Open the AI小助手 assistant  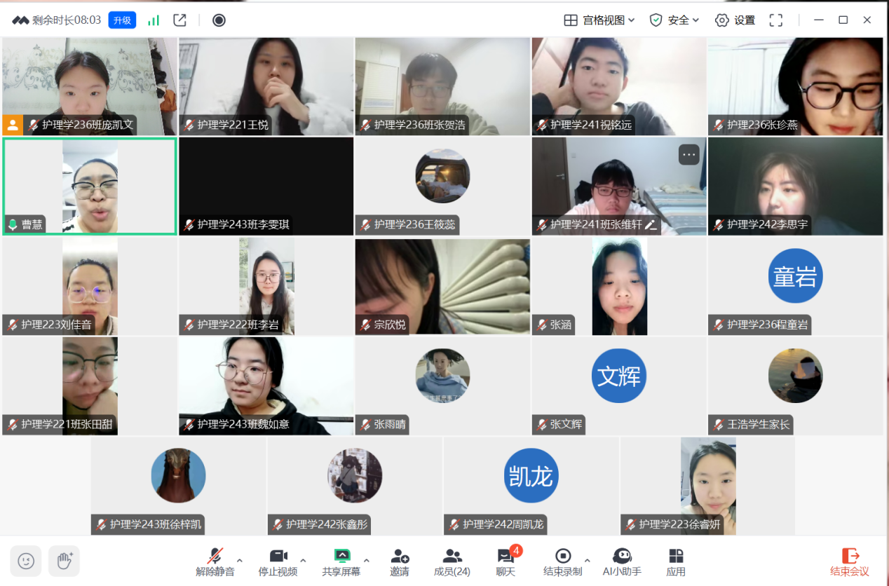click(622, 562)
